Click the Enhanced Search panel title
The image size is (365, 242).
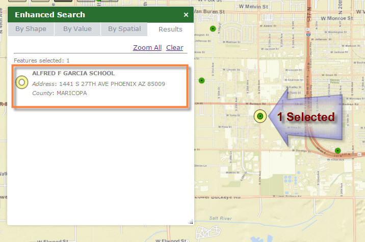click(50, 15)
